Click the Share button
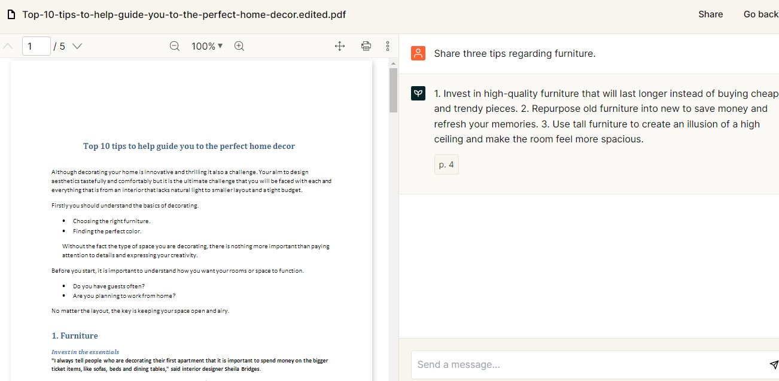779x381 pixels. [710, 14]
